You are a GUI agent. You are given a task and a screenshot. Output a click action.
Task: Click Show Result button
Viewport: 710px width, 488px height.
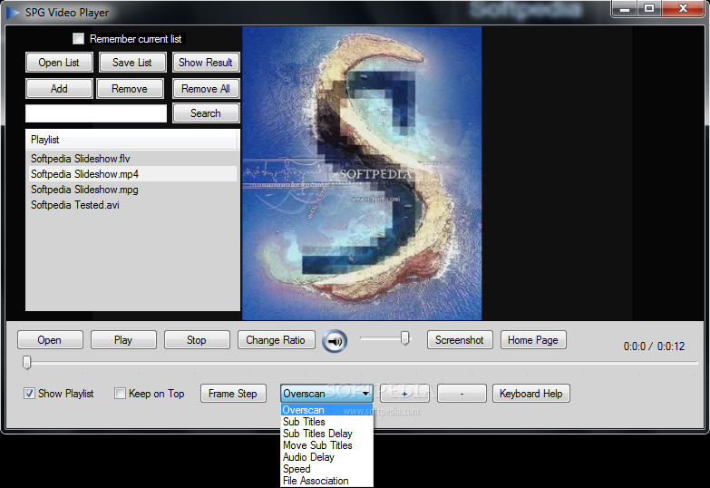tap(206, 62)
